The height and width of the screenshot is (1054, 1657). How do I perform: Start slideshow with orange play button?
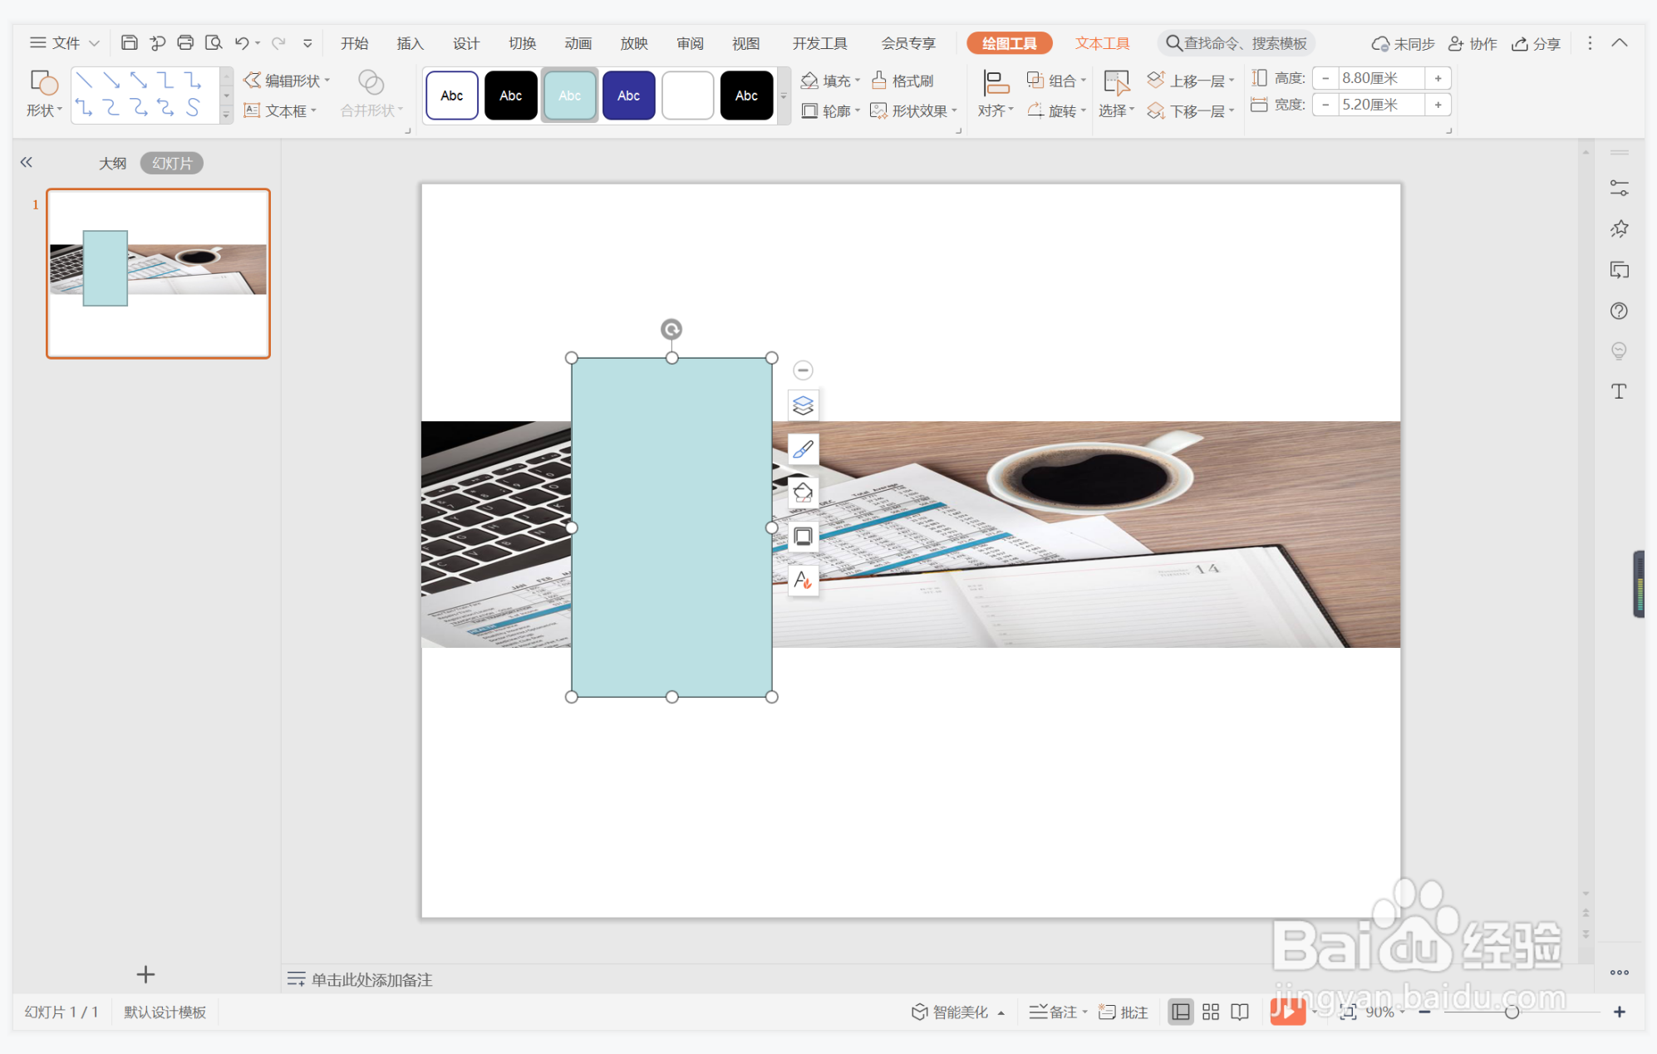coord(1287,1011)
